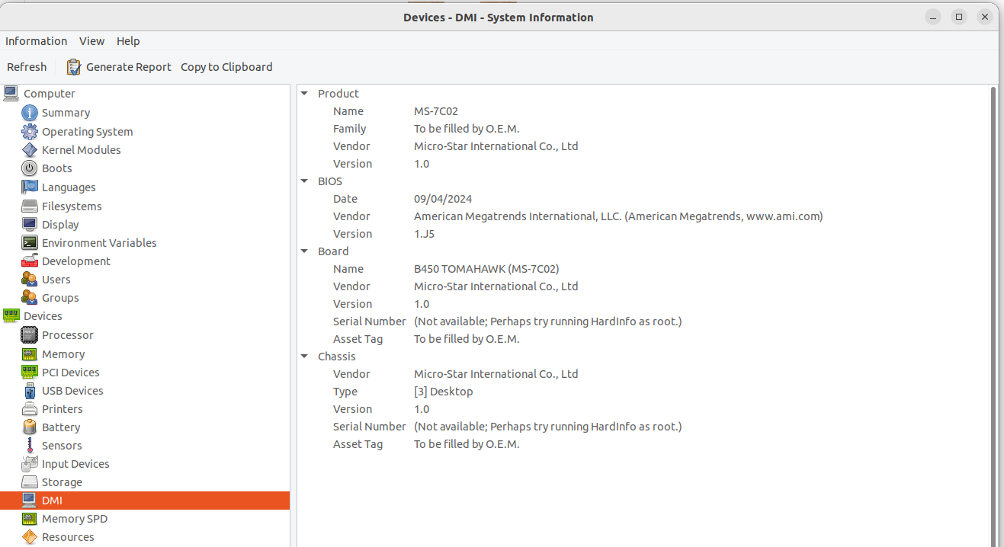Click the Generate Report clipboard icon
The image size is (1004, 547).
pos(74,67)
